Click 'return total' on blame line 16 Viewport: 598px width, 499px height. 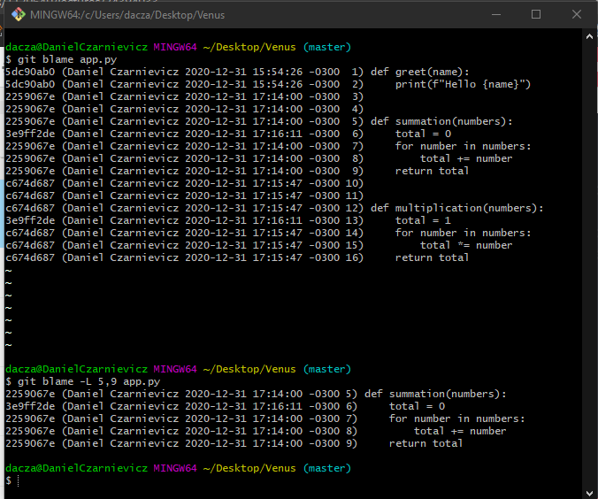coord(432,257)
